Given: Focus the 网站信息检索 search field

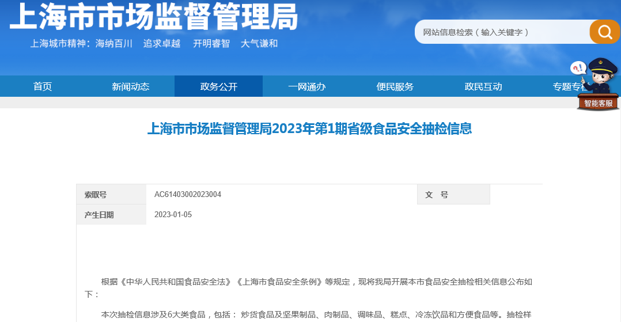Looking at the screenshot, I should (x=501, y=32).
